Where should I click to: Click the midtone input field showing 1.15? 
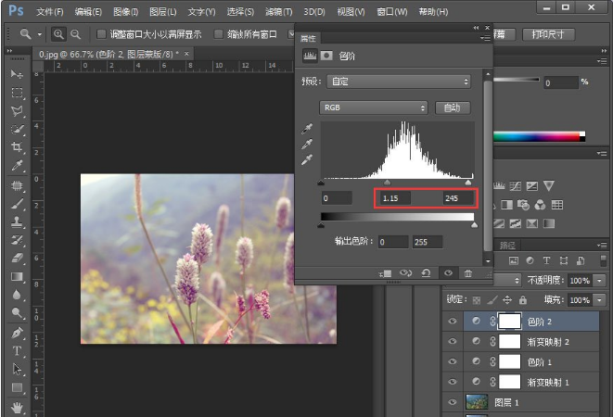tap(396, 198)
